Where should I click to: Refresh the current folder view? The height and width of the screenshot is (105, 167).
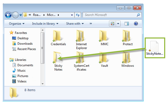pyautogui.click(x=78, y=15)
